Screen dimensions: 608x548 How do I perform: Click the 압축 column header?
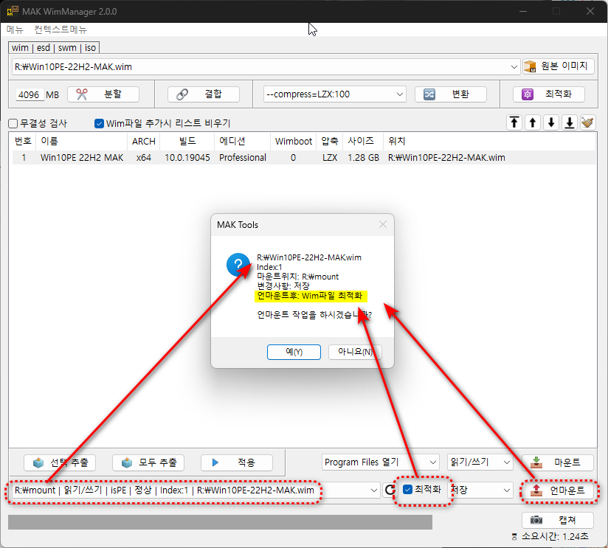pyautogui.click(x=330, y=141)
